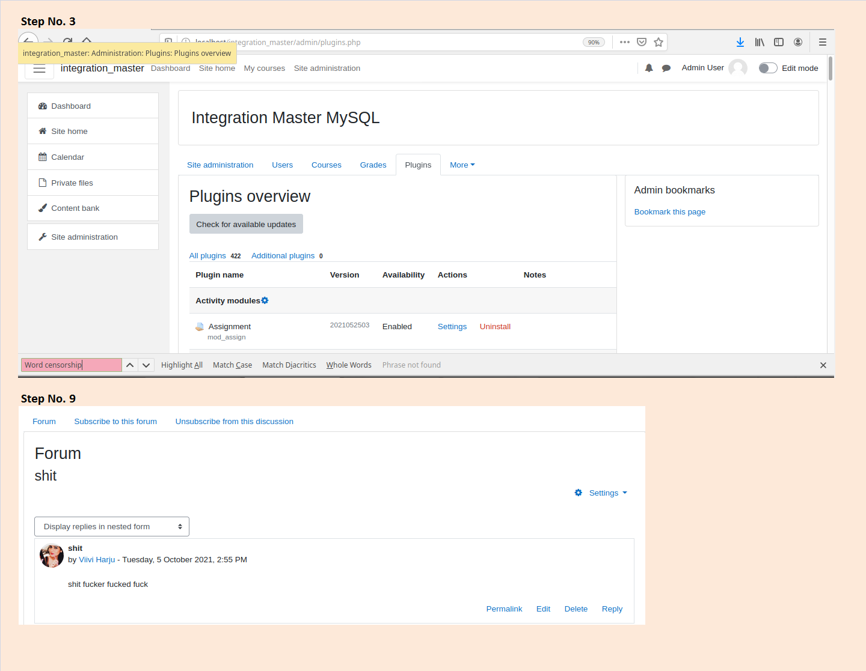Open the notifications bell icon
This screenshot has height=671, width=866.
(649, 68)
